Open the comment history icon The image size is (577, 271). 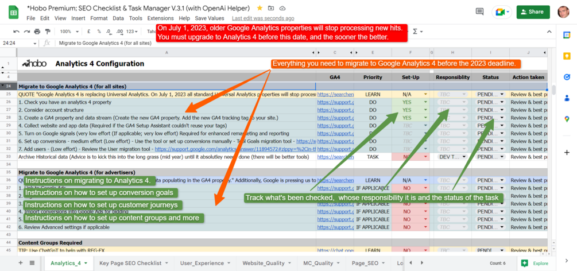(x=479, y=12)
